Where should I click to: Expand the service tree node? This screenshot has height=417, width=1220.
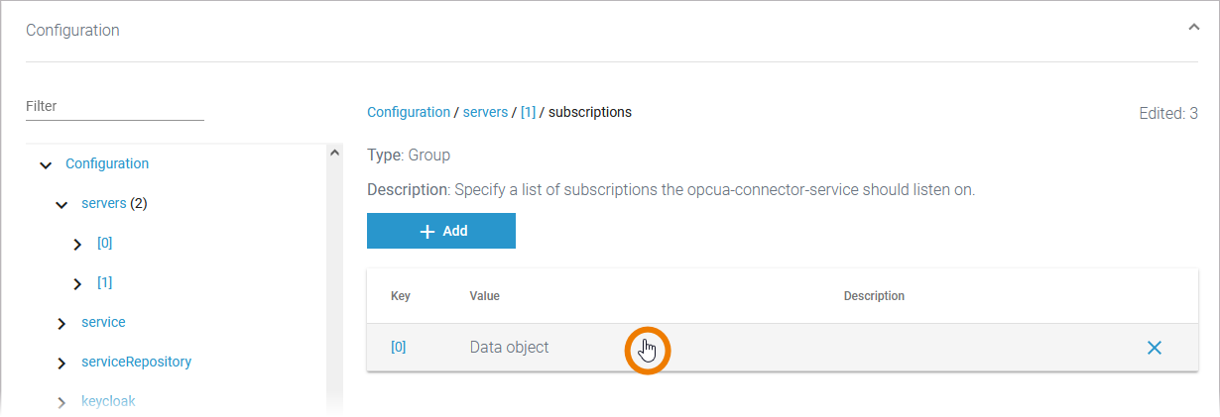[x=61, y=323]
